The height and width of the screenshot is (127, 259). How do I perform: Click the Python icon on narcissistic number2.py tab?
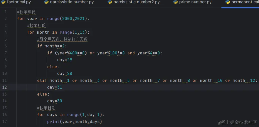(x=110, y=2)
